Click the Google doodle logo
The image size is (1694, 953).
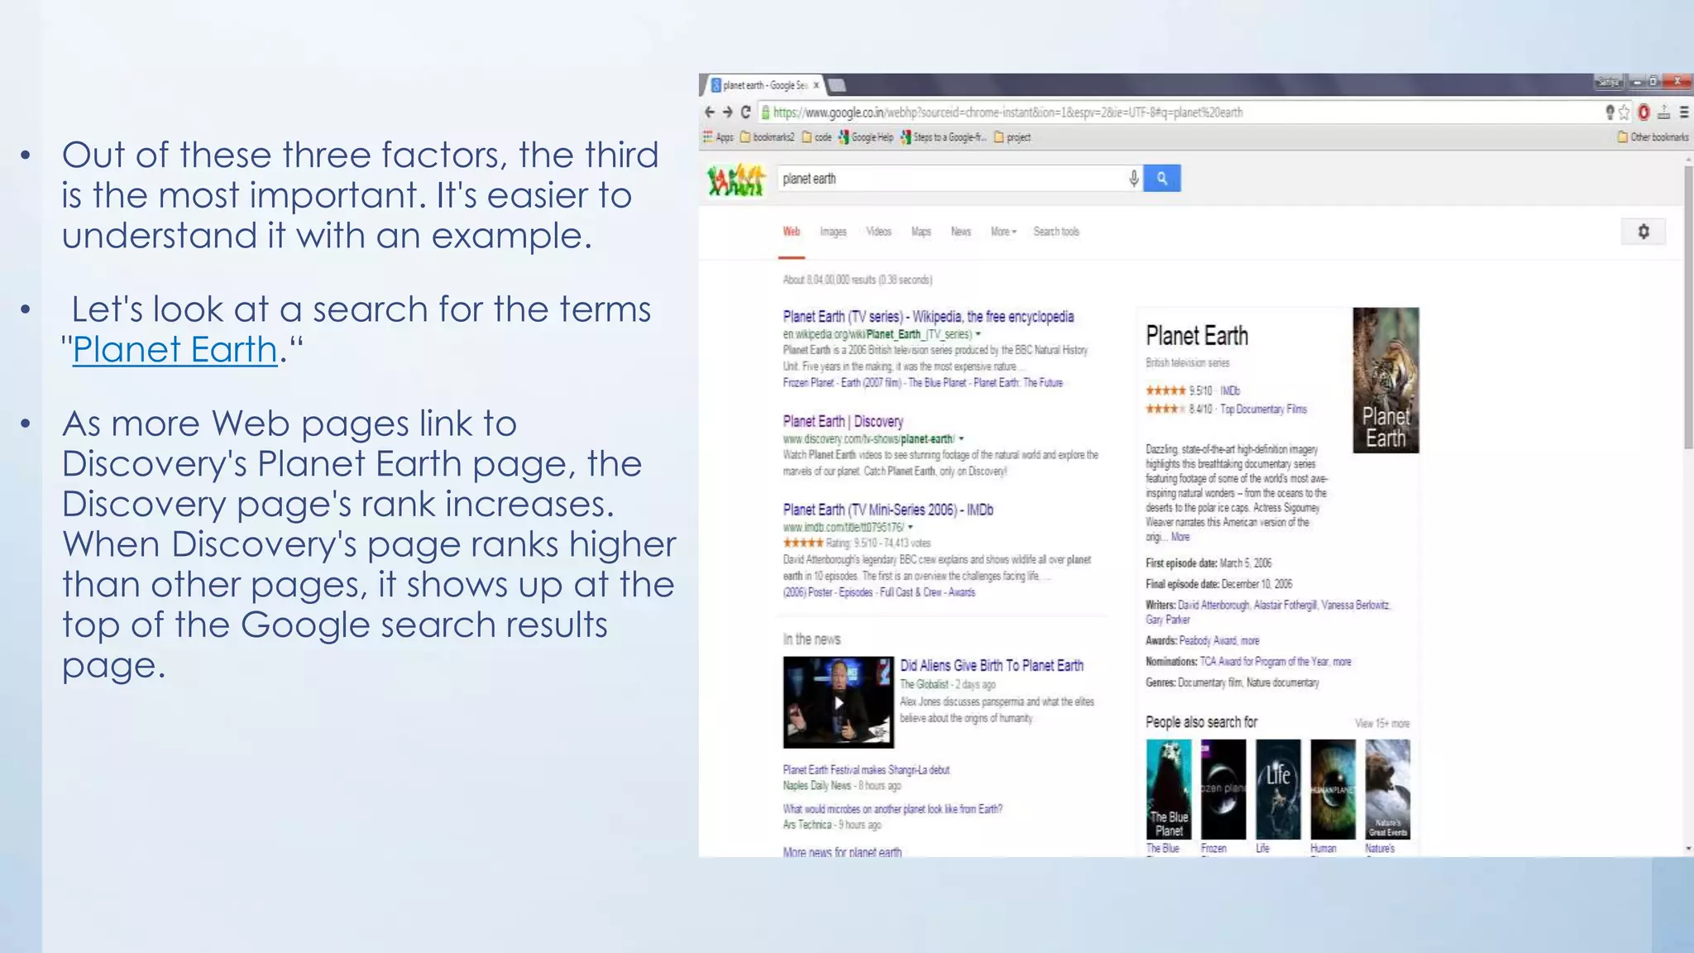coord(735,180)
